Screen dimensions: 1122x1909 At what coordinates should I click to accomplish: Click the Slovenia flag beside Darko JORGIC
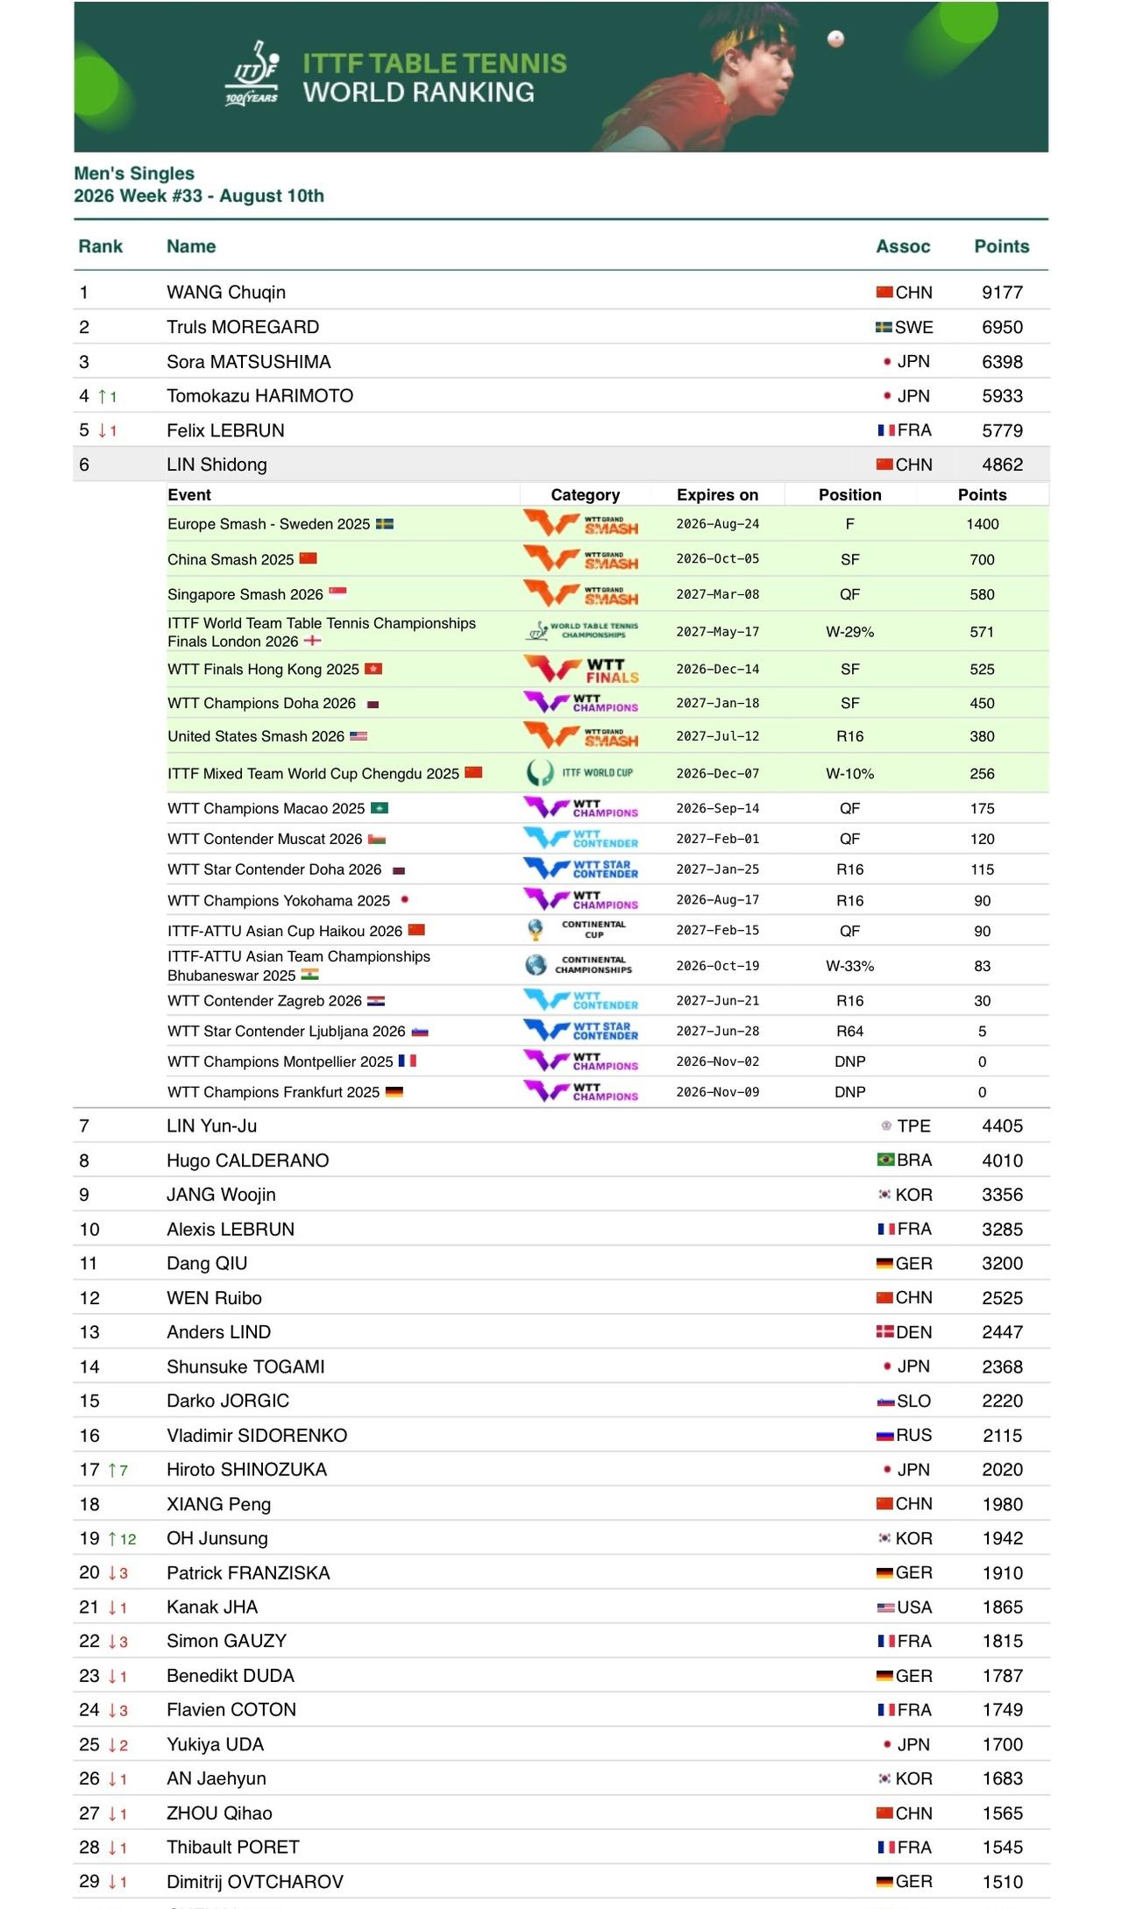pos(886,1401)
